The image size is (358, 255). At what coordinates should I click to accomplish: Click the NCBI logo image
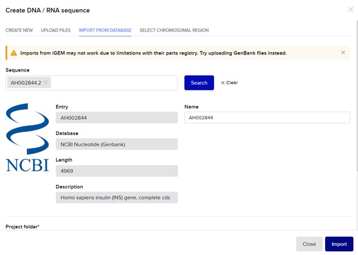(x=27, y=137)
